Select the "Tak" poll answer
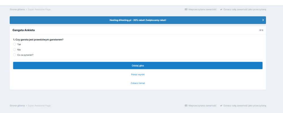The height and width of the screenshot is (113, 283). [x=14, y=44]
